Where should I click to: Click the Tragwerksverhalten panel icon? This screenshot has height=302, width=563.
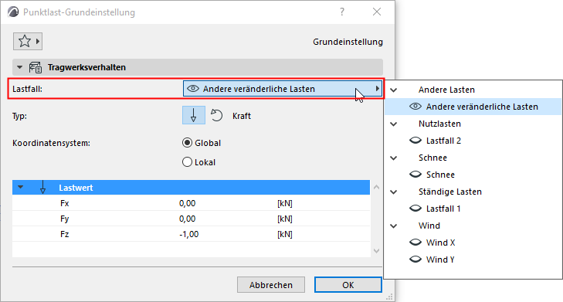click(36, 67)
